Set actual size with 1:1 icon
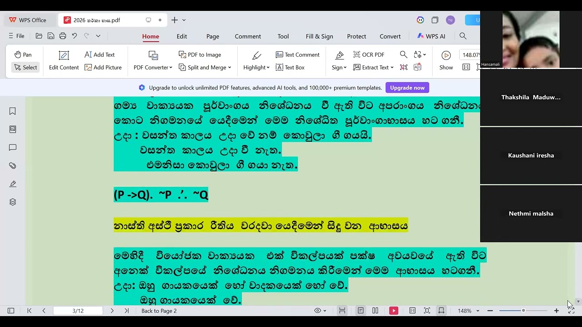The width and height of the screenshot is (582, 327). click(466, 67)
